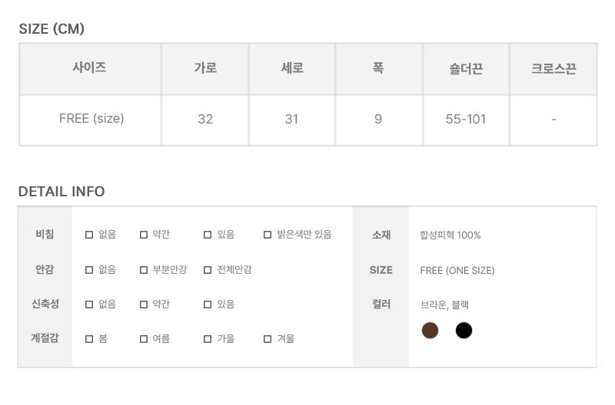Check the 없음 box in the 비침 row
Viewport: 615px width, 405px height.
(x=89, y=235)
